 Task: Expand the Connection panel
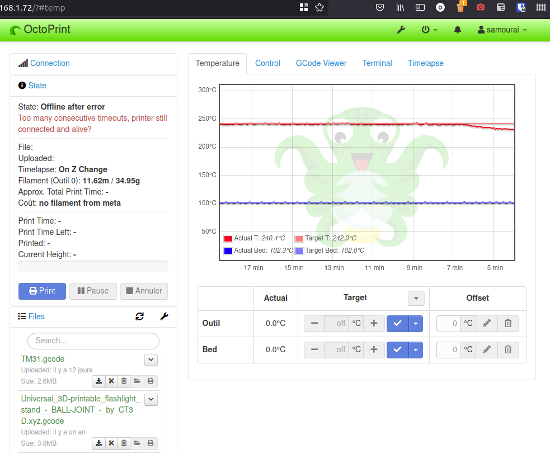pos(50,63)
